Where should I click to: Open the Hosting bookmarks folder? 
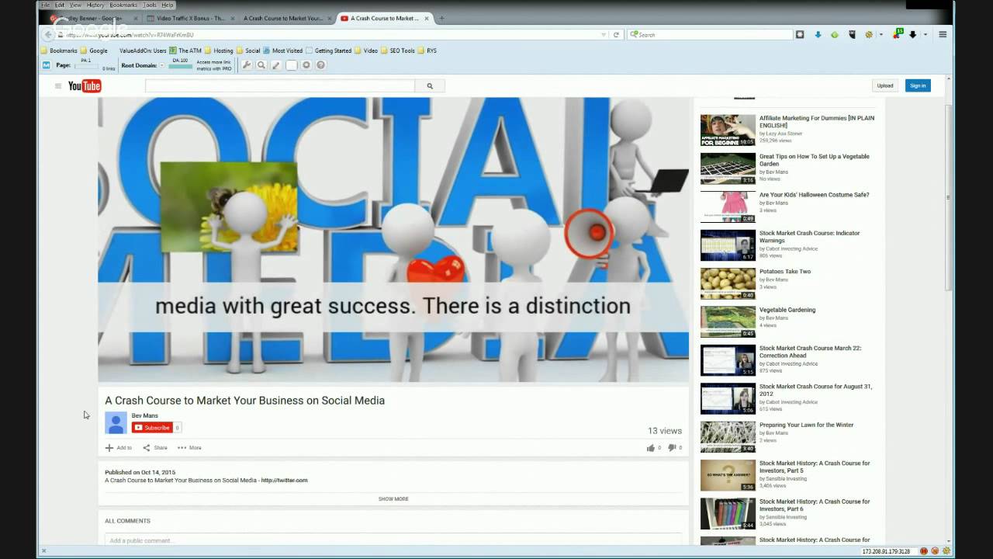tap(218, 50)
